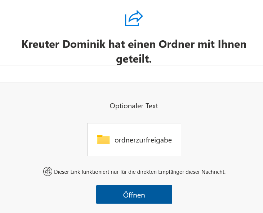This screenshot has width=263, height=213.
Task: Click the white band below the heading divider
Action: click(131, 74)
